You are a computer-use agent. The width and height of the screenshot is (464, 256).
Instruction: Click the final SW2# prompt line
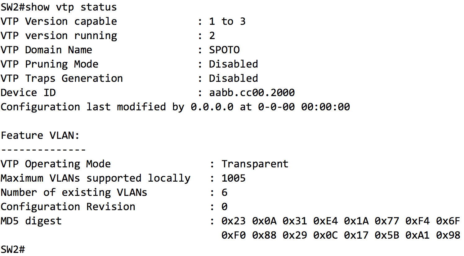pyautogui.click(x=13, y=249)
